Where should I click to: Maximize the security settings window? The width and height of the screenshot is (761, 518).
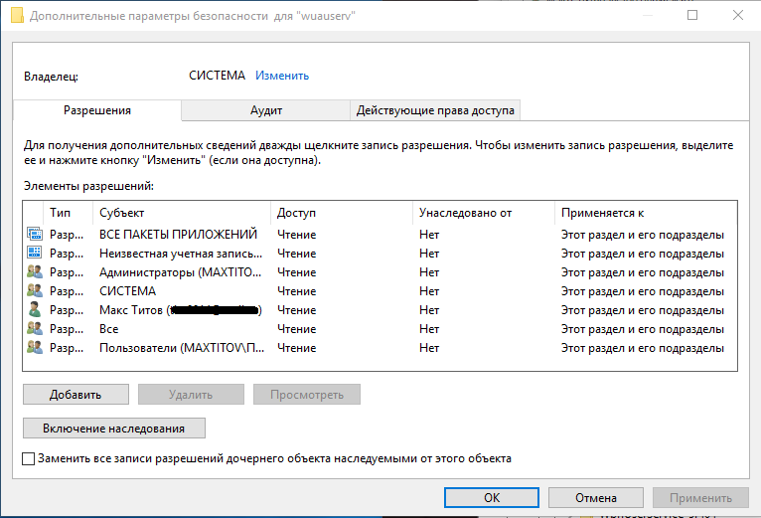[x=692, y=15]
